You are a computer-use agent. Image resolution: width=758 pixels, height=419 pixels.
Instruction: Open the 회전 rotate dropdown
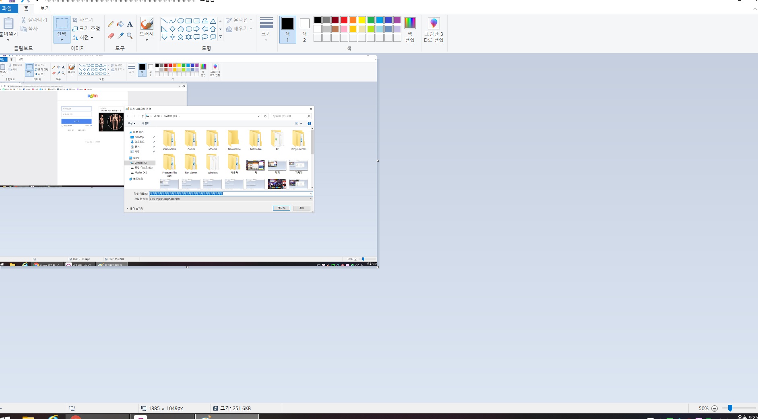point(83,37)
